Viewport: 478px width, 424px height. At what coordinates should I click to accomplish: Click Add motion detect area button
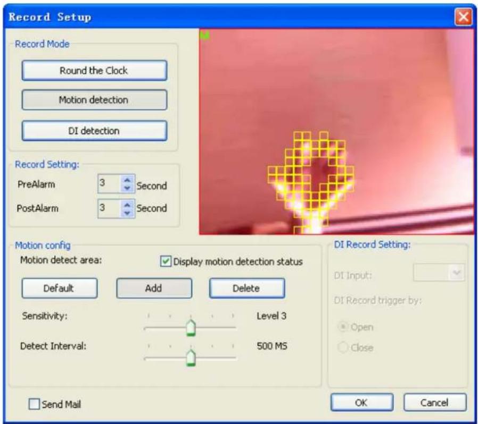154,288
